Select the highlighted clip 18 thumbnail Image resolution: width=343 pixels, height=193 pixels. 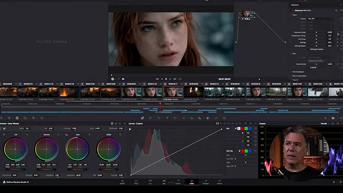pyautogui.click(x=173, y=92)
